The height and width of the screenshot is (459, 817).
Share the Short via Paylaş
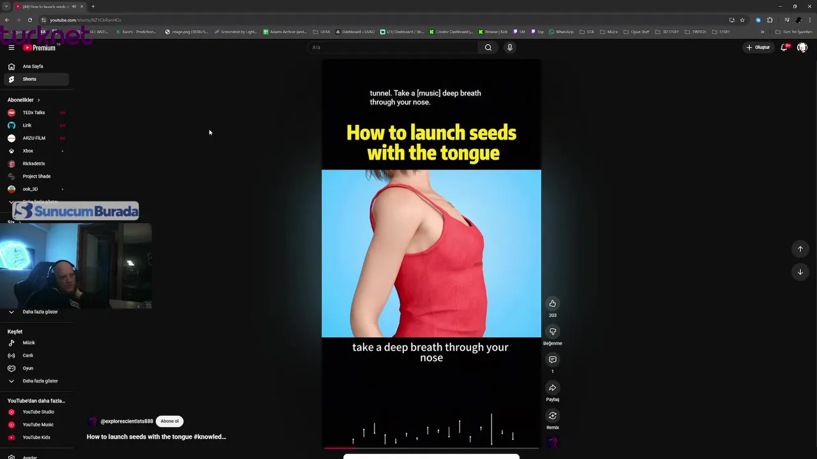(553, 388)
